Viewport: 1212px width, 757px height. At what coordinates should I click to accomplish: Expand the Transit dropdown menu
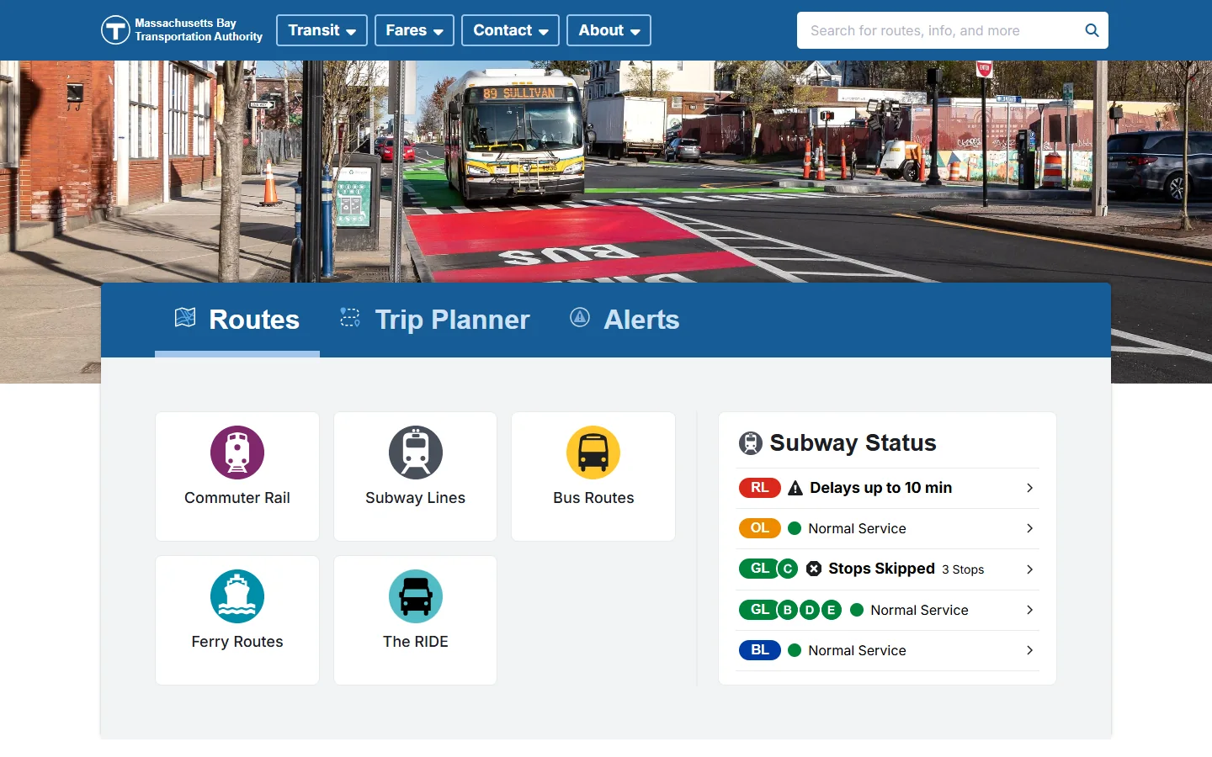[x=322, y=30]
